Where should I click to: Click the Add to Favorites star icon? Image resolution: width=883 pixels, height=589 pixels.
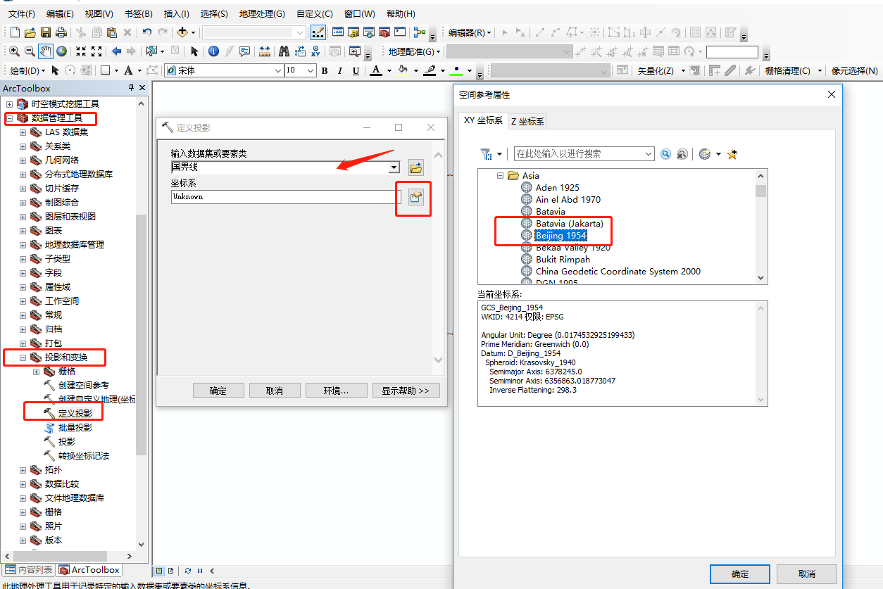732,154
